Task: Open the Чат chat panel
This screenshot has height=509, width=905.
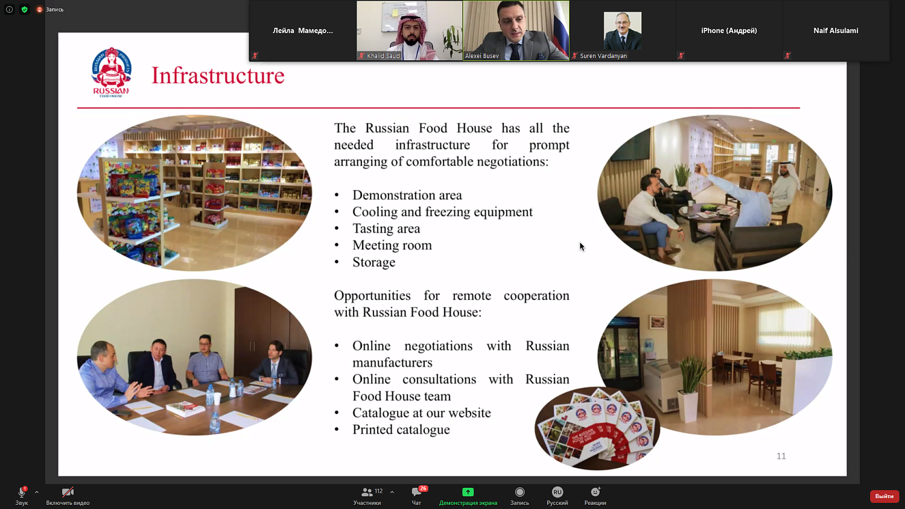Action: (x=417, y=496)
